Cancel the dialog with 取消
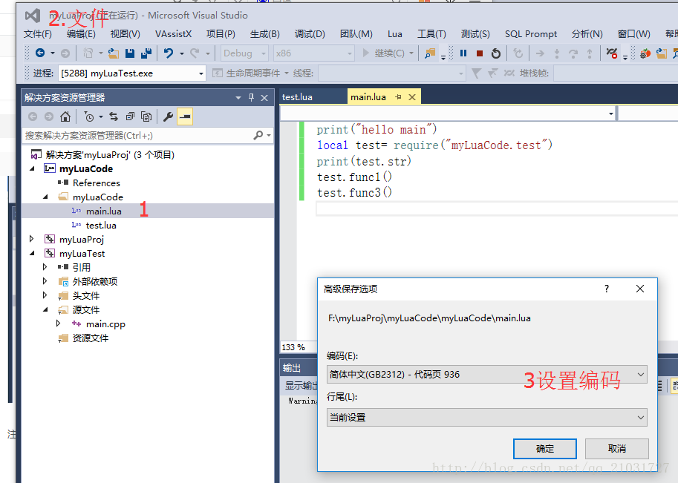This screenshot has width=678, height=483. tap(617, 449)
